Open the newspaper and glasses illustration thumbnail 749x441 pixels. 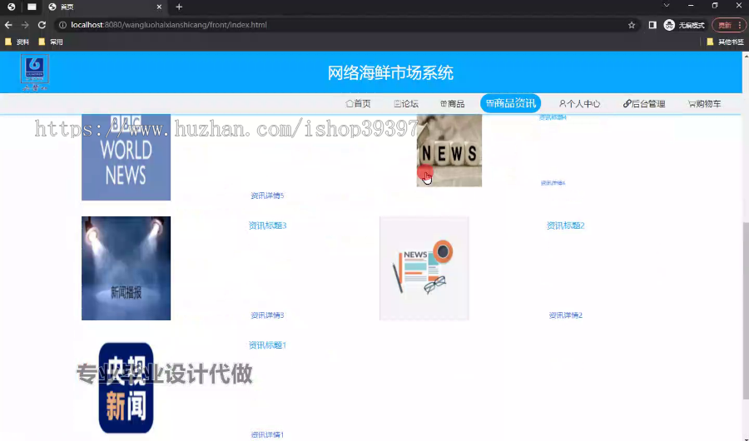pyautogui.click(x=424, y=268)
